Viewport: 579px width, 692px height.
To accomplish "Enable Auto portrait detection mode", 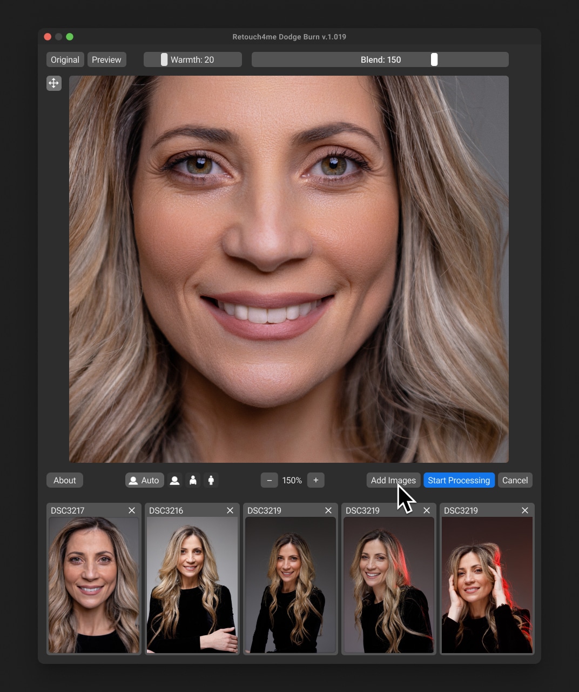I will [x=144, y=480].
